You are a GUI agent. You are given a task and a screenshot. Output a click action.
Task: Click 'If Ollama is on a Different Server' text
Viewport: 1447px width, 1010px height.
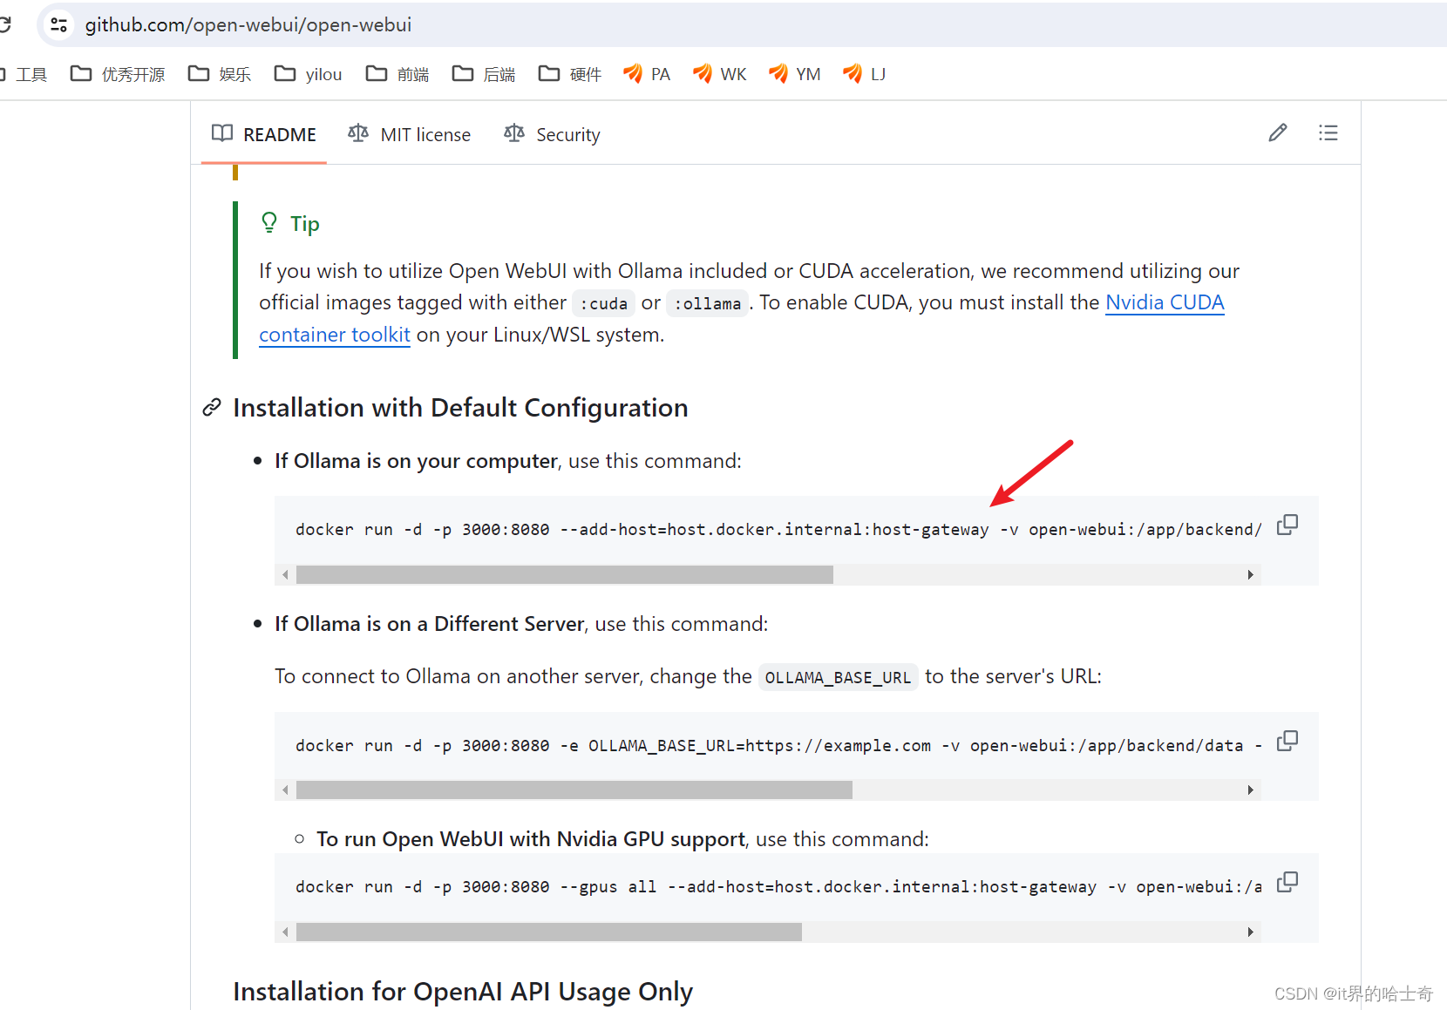pos(429,624)
